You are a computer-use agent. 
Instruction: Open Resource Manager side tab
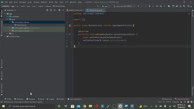pyautogui.click(x=2, y=28)
